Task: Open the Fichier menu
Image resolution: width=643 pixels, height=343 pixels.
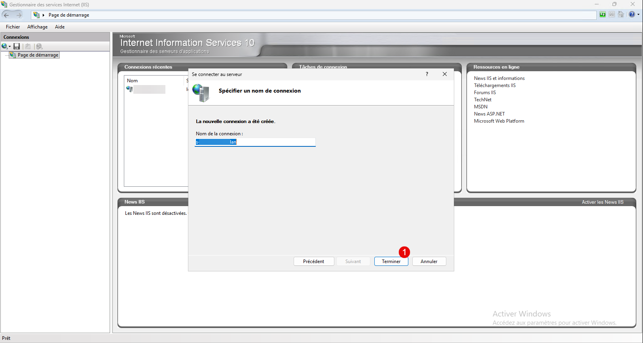Action: click(13, 27)
